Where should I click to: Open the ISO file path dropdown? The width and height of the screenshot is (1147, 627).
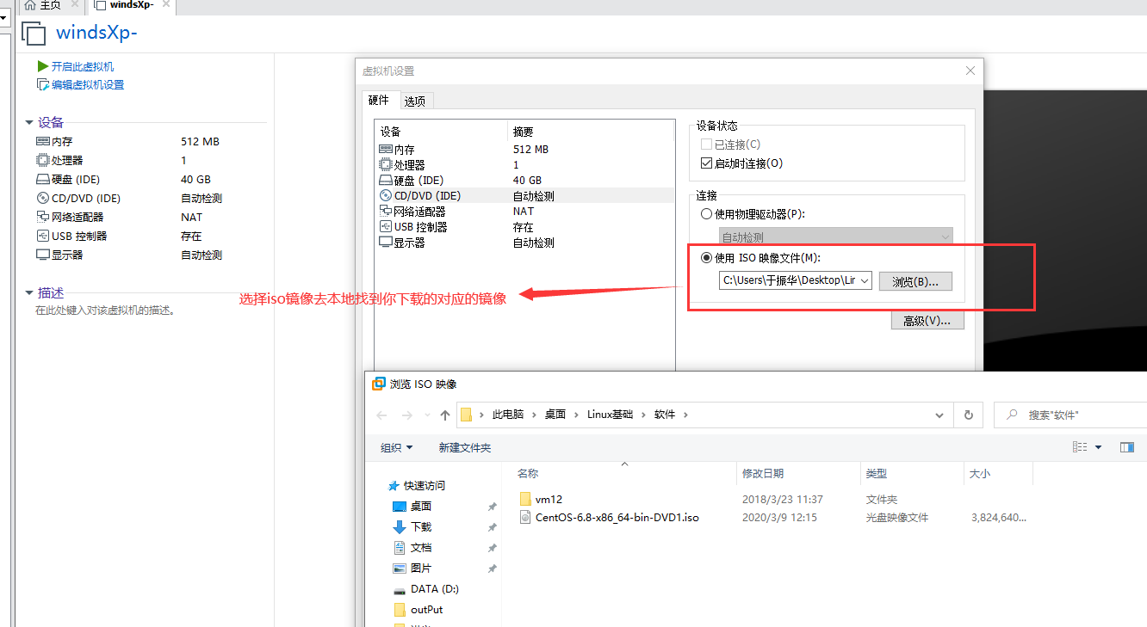(865, 280)
